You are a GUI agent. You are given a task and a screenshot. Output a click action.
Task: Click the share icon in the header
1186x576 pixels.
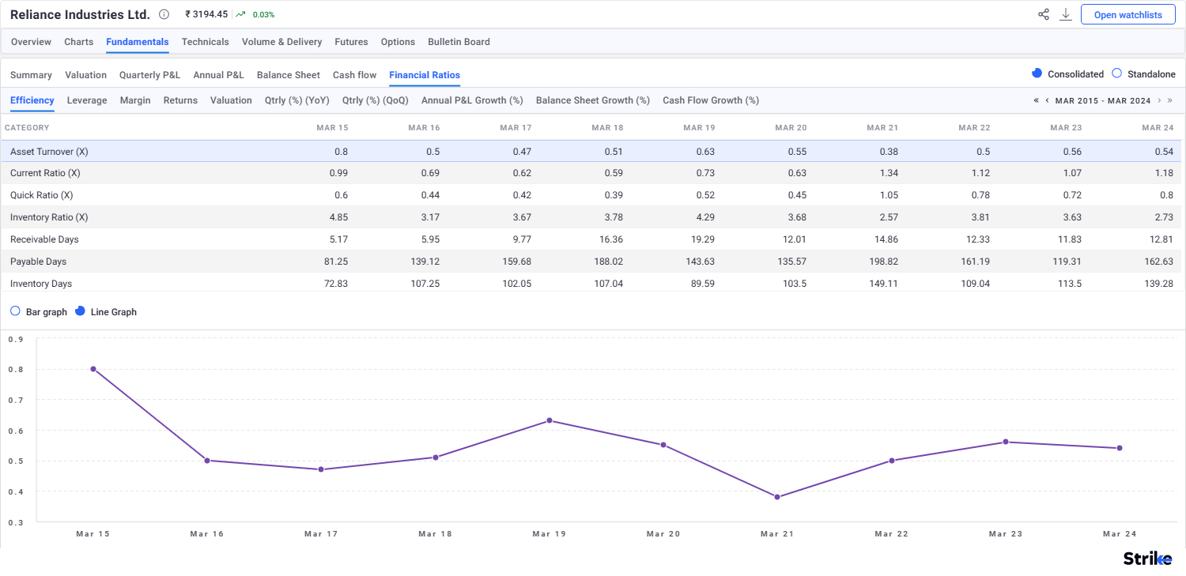click(x=1044, y=14)
